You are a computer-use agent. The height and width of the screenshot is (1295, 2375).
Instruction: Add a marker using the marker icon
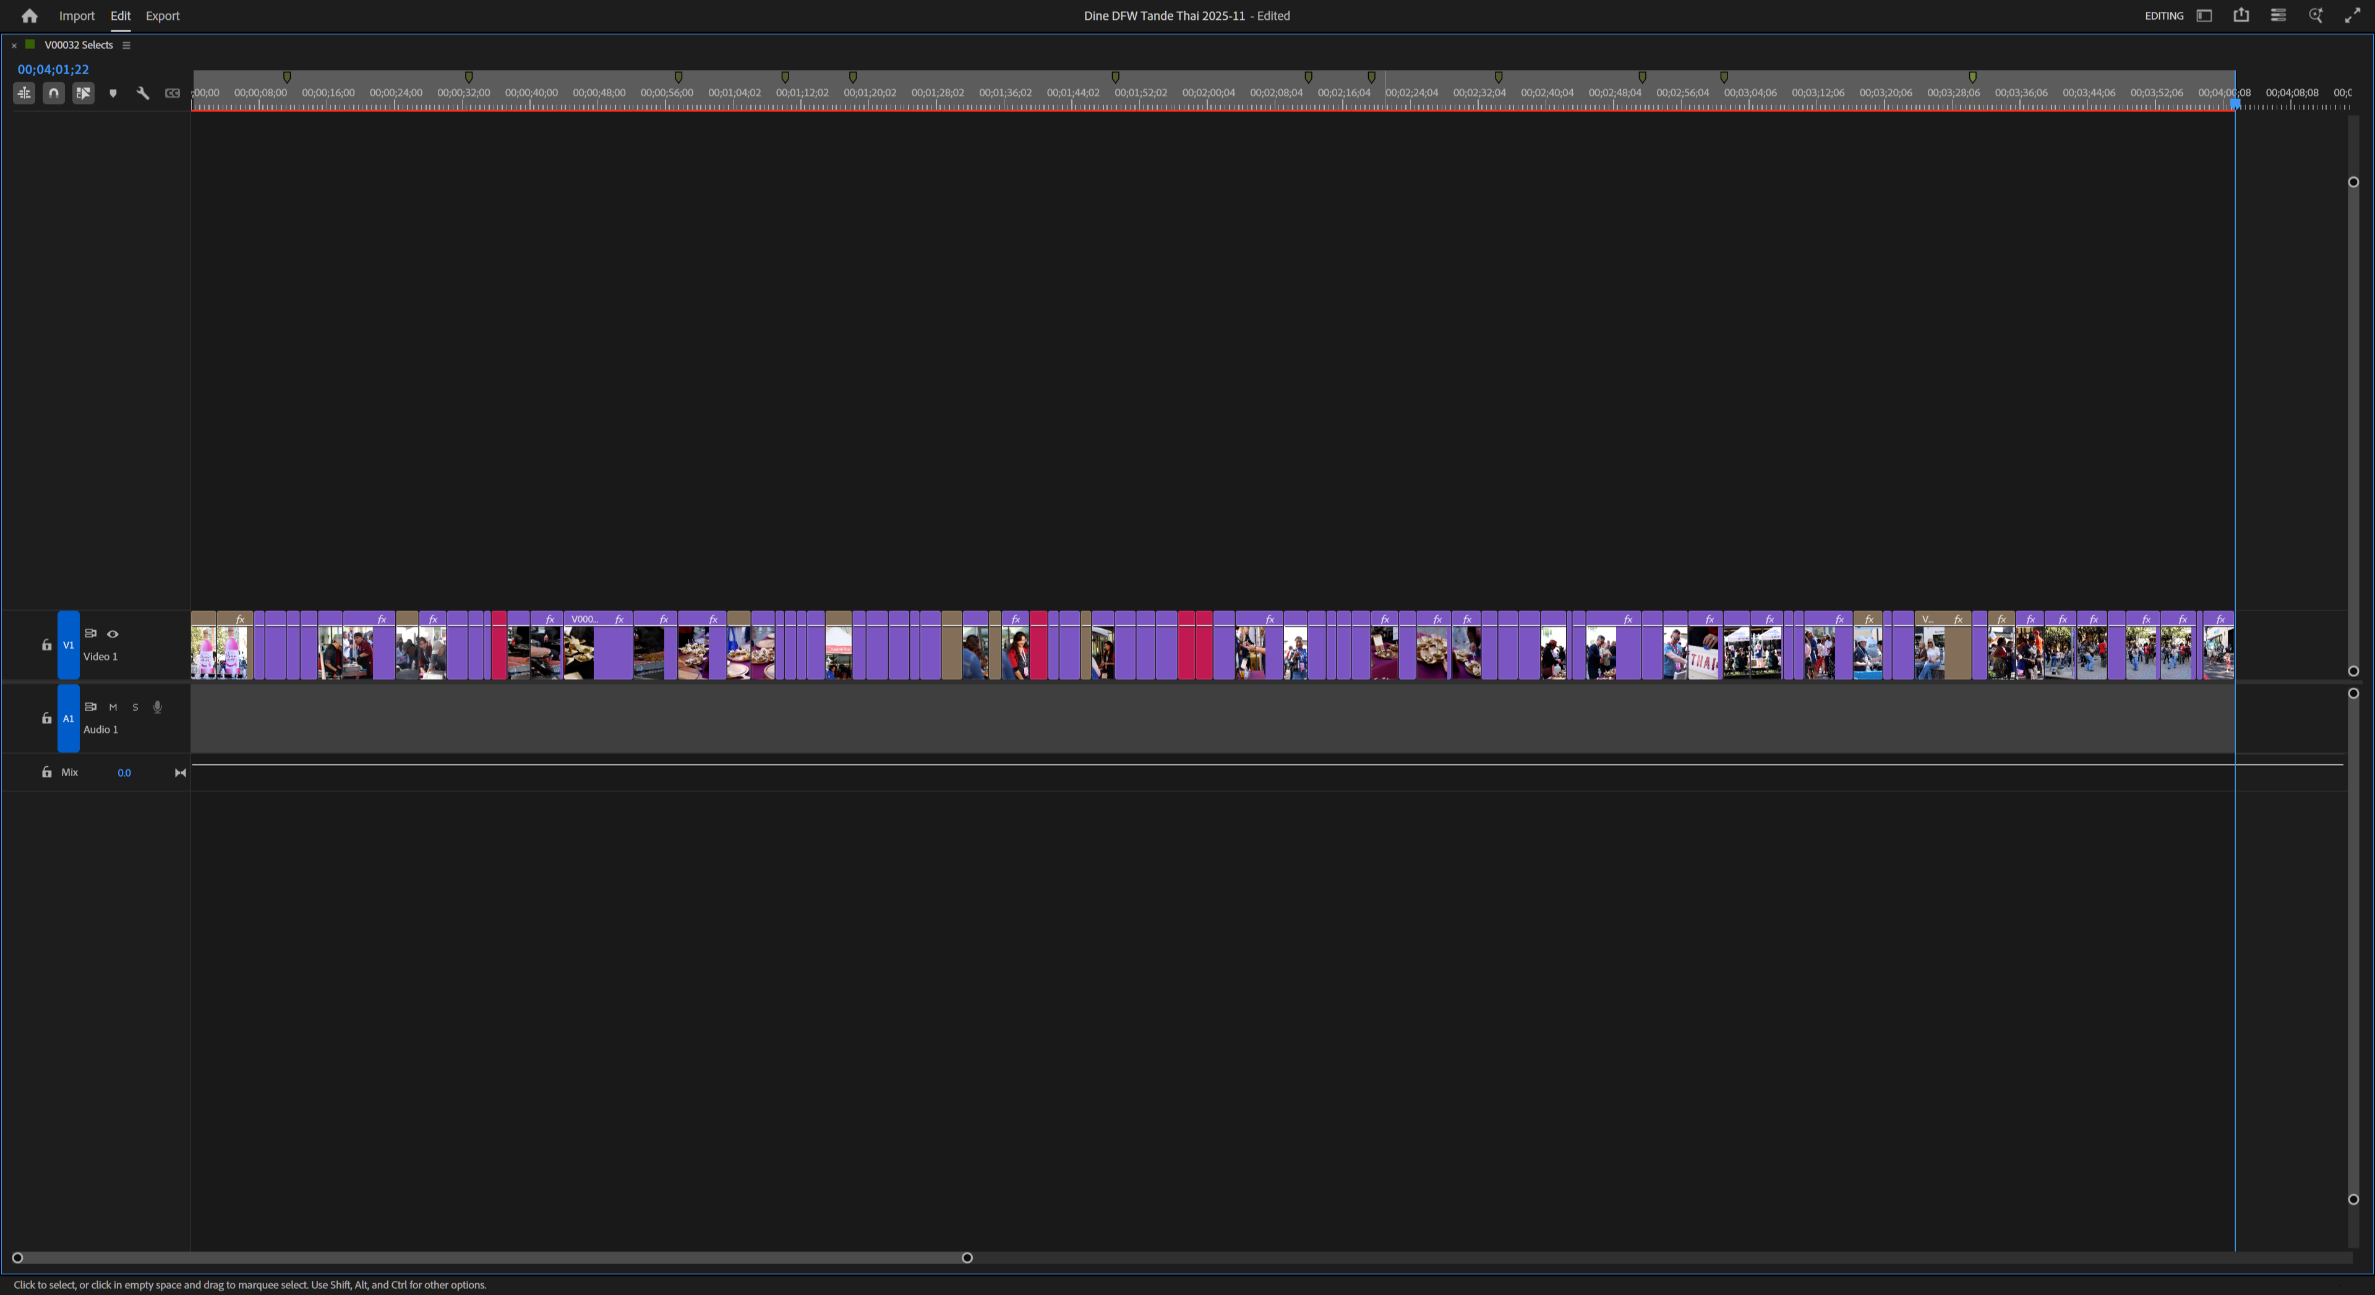click(x=113, y=93)
